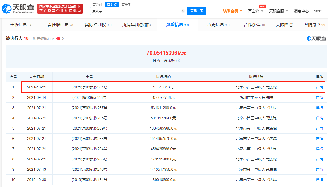The width and height of the screenshot is (328, 187).
Task: Click the 执行法院 column header
Action: tap(256, 77)
